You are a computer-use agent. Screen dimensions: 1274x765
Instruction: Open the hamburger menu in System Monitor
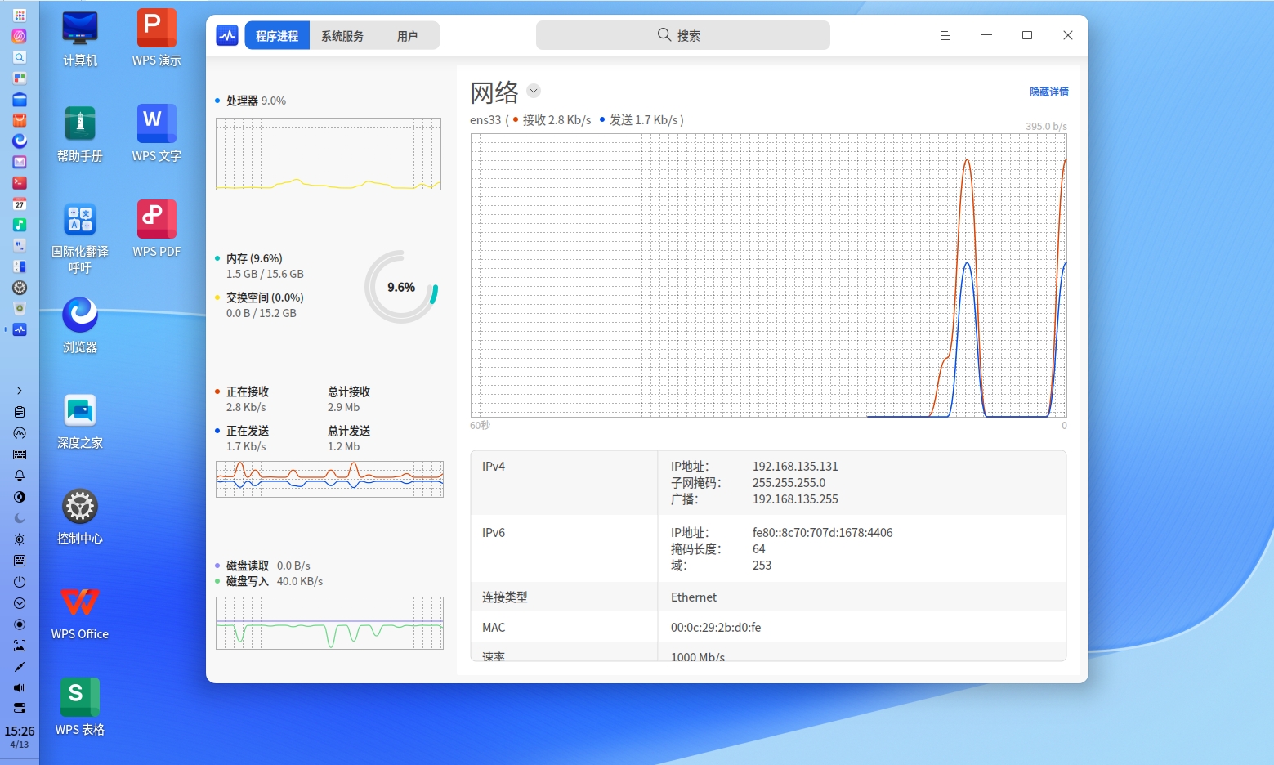pos(945,35)
